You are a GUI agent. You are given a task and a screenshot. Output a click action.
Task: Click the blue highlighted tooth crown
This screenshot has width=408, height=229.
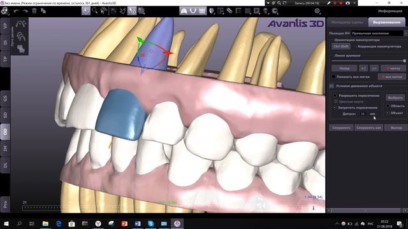pyautogui.click(x=120, y=114)
